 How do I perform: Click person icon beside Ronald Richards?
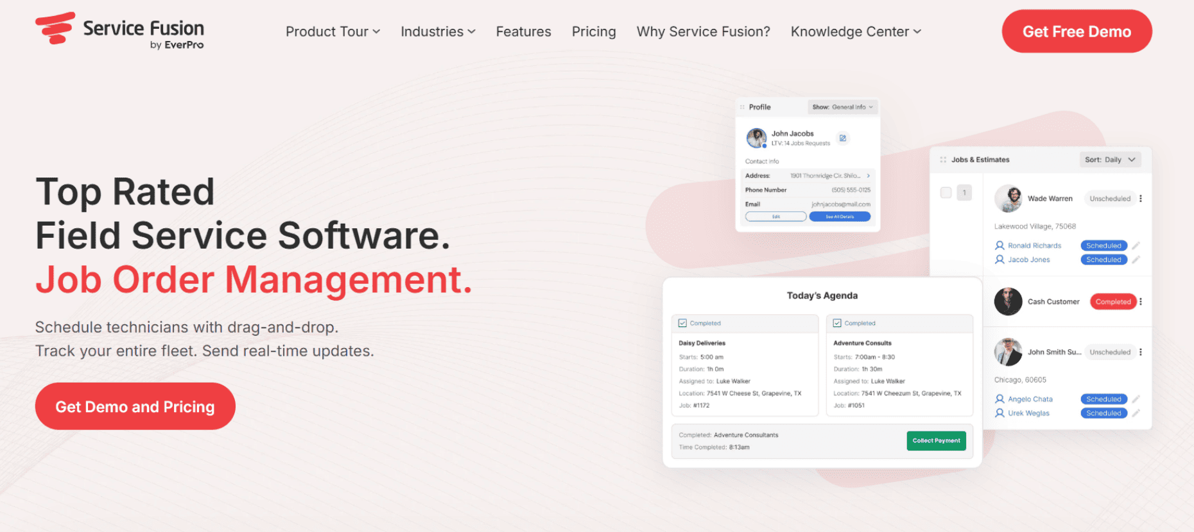[999, 245]
